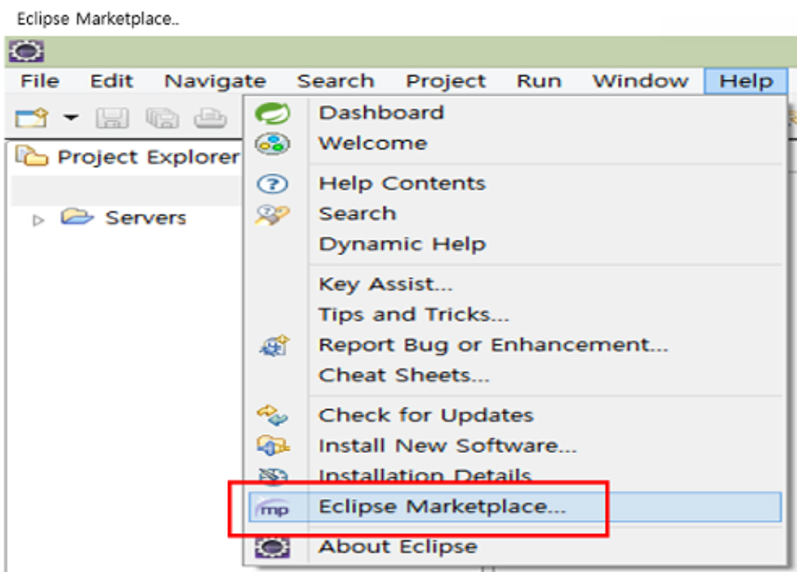Viewport: 797px width, 572px height.
Task: Choose Installation Details menu item
Action: tap(515, 475)
